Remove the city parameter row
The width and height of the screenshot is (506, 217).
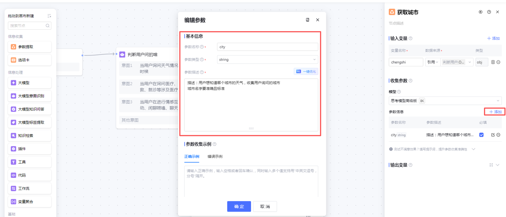coord(498,135)
